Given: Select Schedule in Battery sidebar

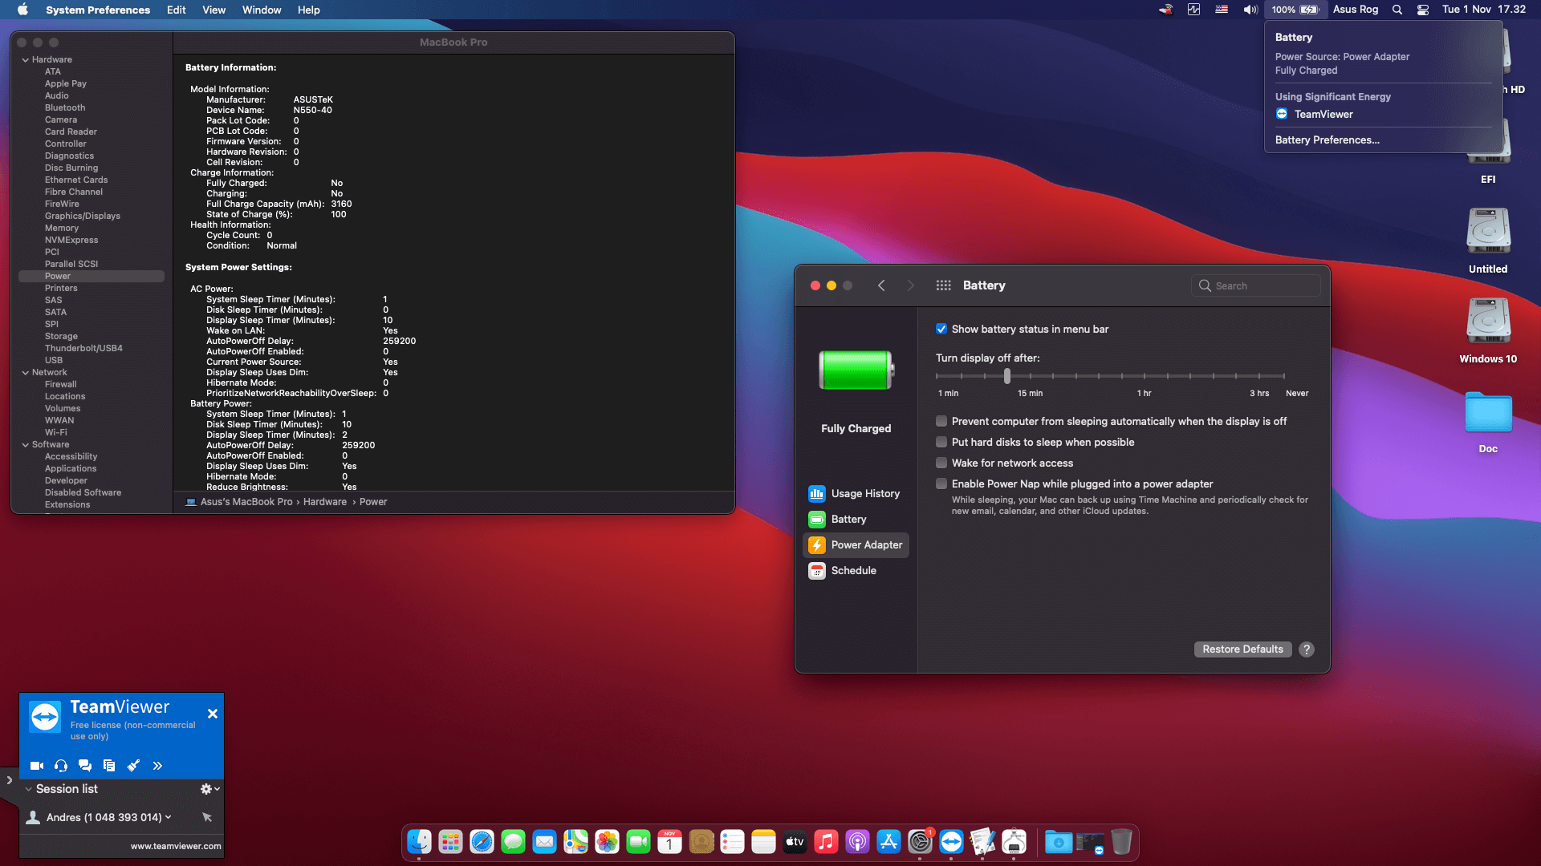Looking at the screenshot, I should coord(856,571).
